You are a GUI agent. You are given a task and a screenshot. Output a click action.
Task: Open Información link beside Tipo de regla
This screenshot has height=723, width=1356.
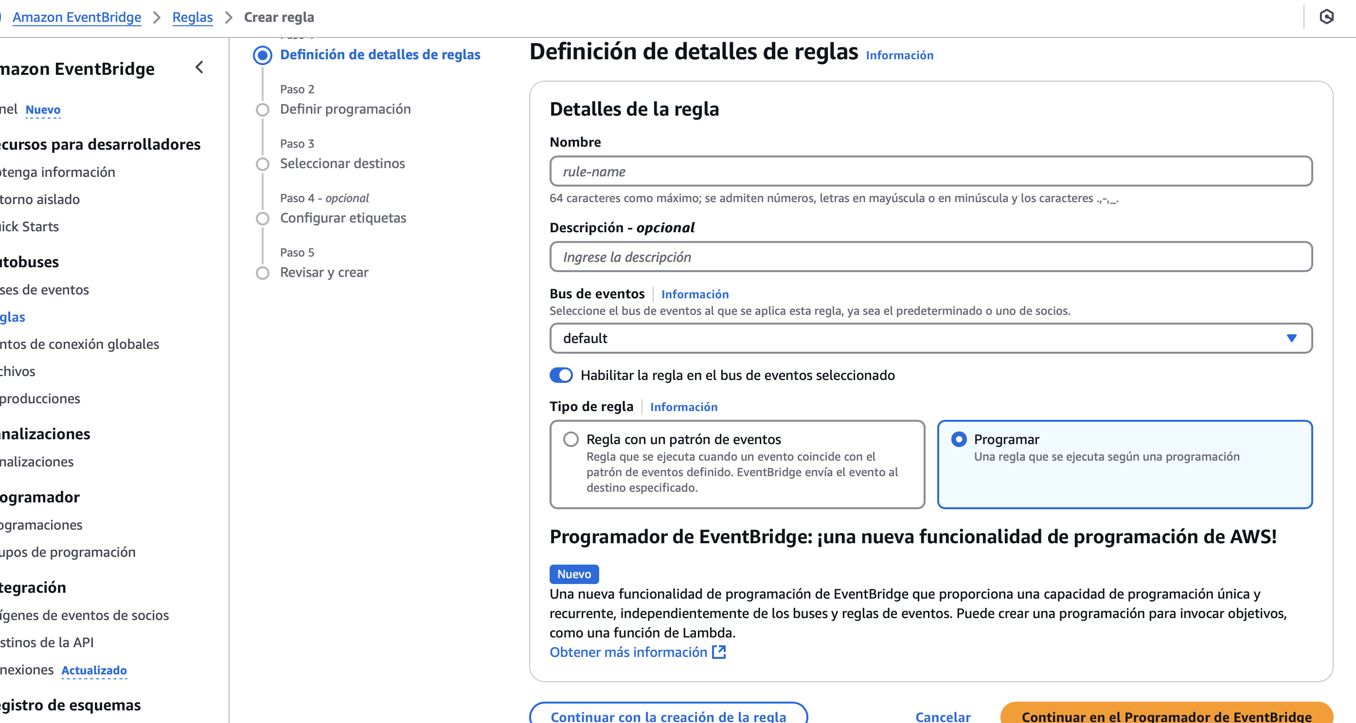pos(683,407)
